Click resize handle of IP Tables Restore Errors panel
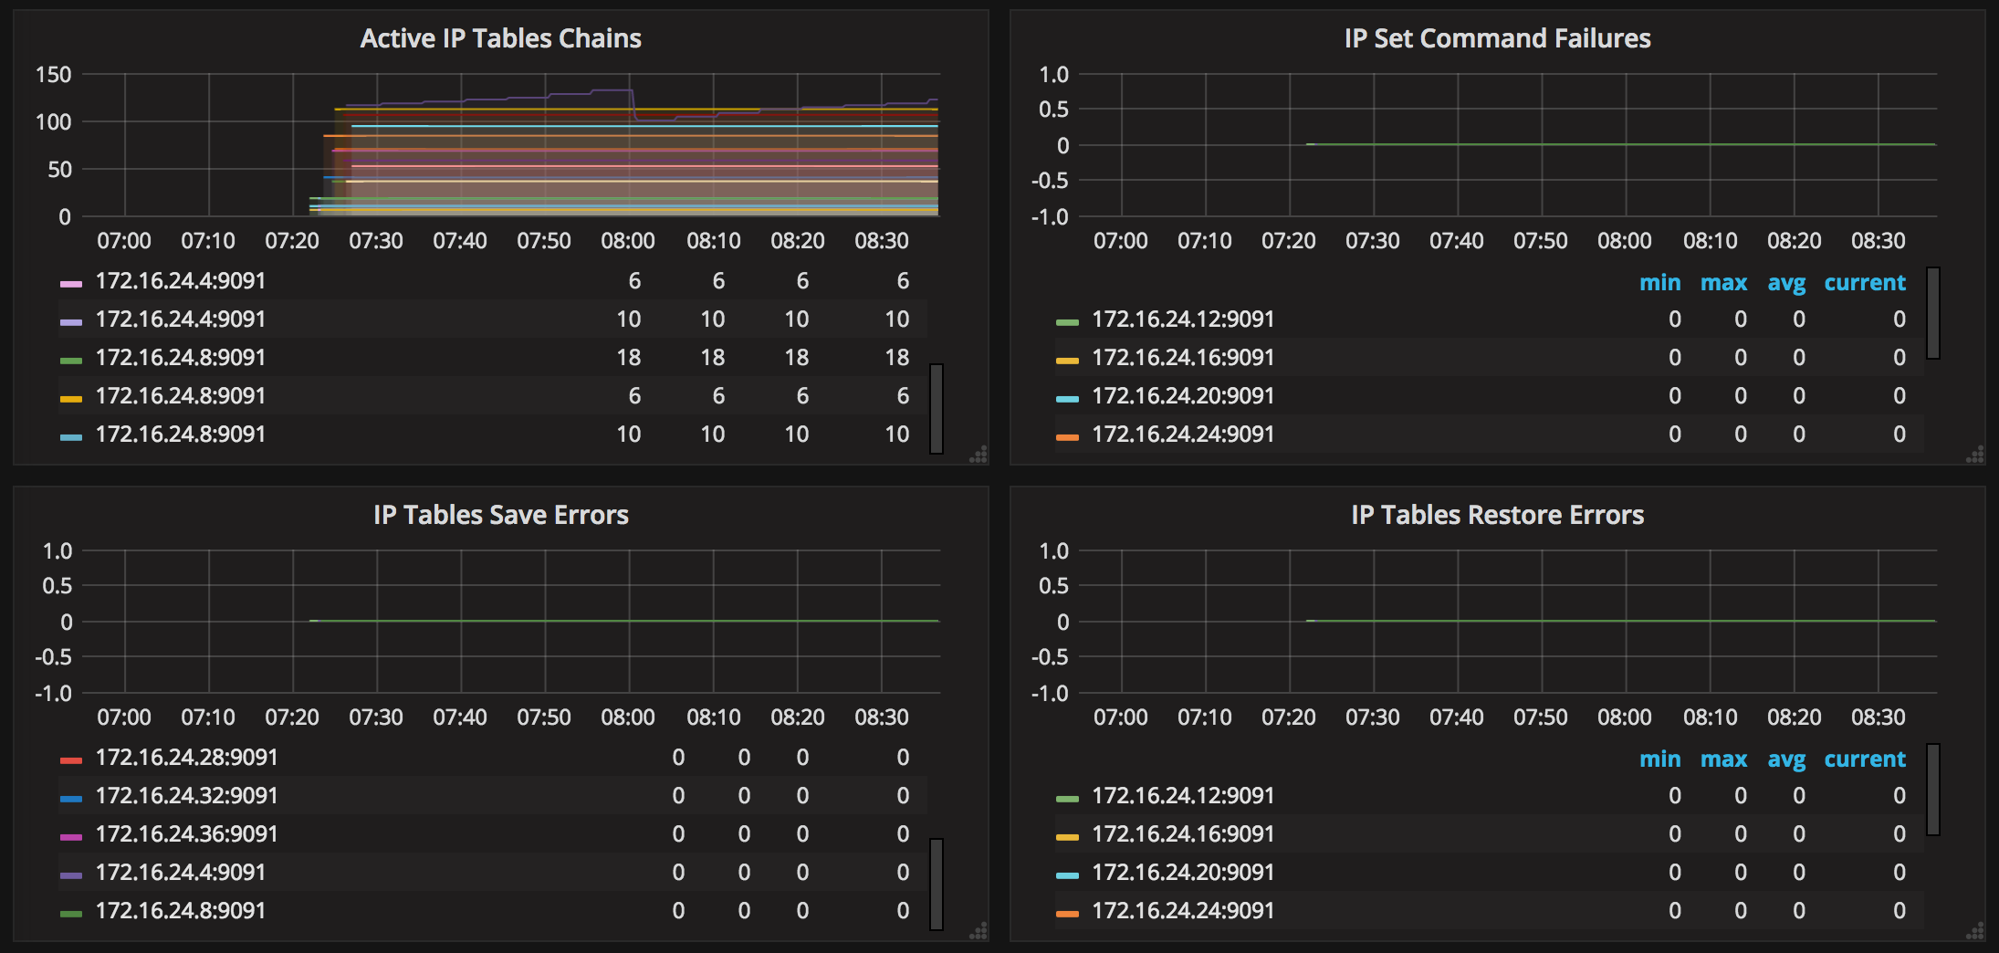 (x=1975, y=931)
